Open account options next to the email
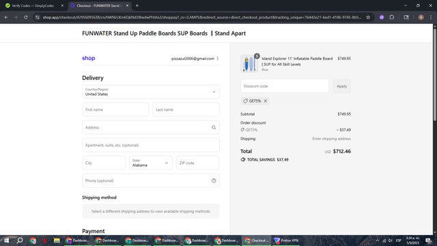This screenshot has height=246, width=437. [x=218, y=59]
